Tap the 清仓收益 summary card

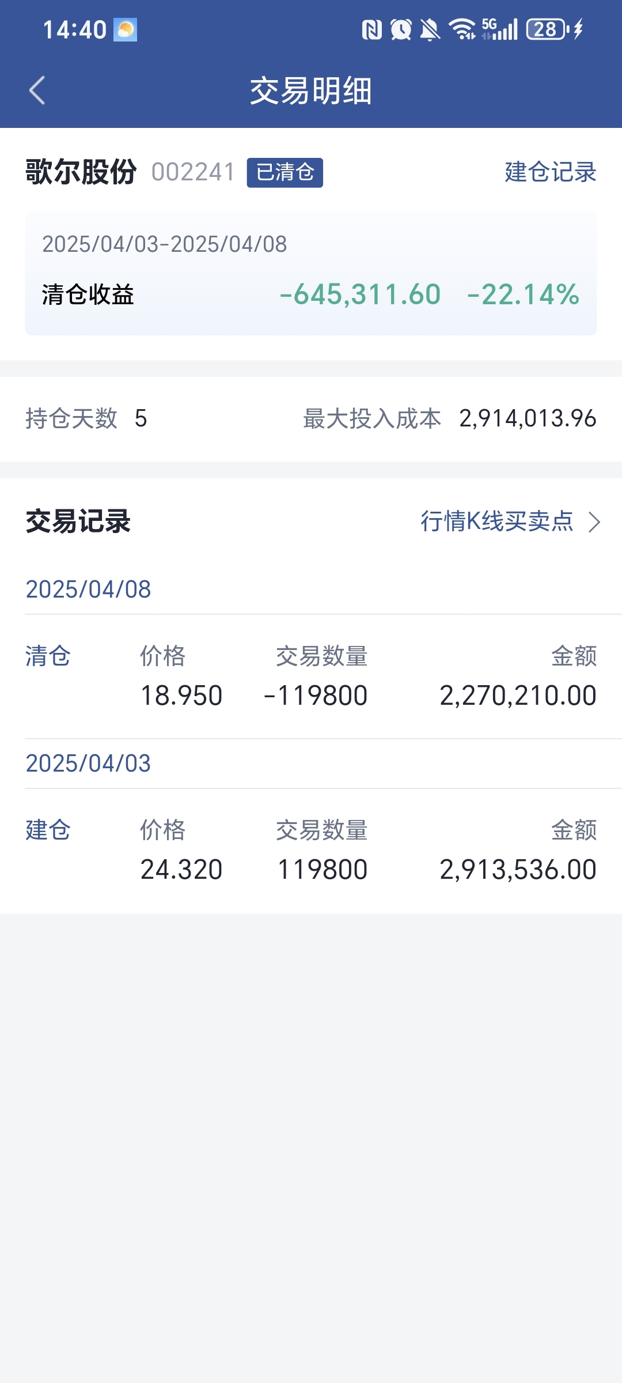tap(311, 273)
